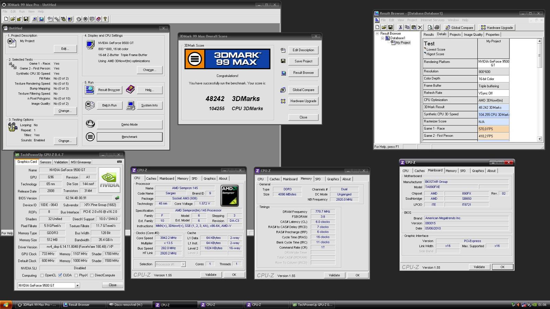Click the GPU-Z camera screenshot icon
This screenshot has width=550, height=309.
coord(119,162)
